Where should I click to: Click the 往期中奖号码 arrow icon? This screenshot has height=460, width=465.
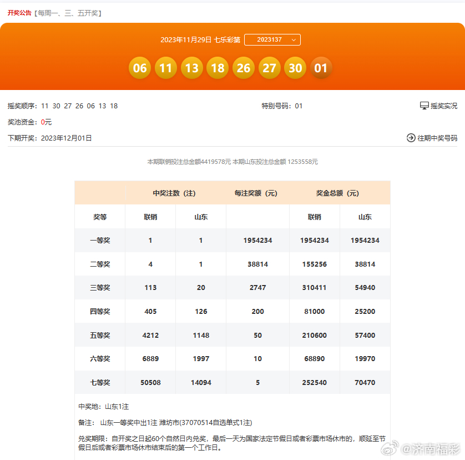(411, 138)
